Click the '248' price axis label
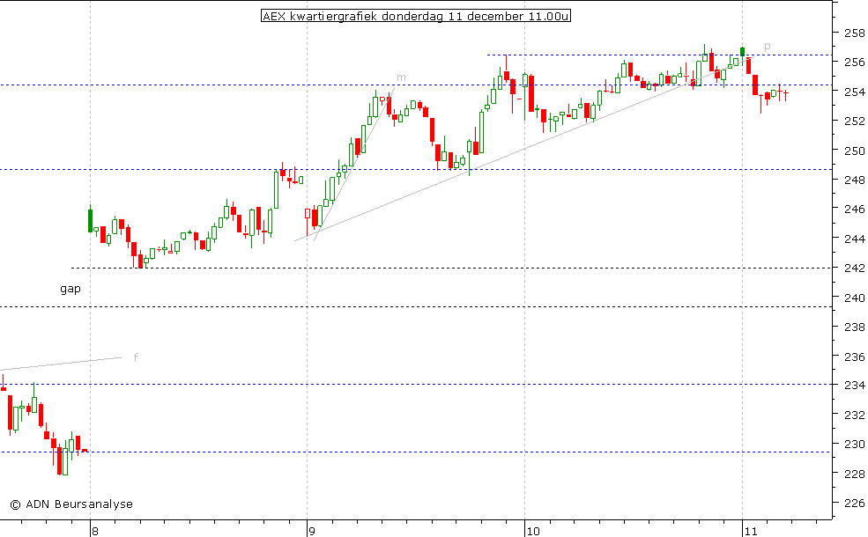Screen dimensions: 868x537 855,180
